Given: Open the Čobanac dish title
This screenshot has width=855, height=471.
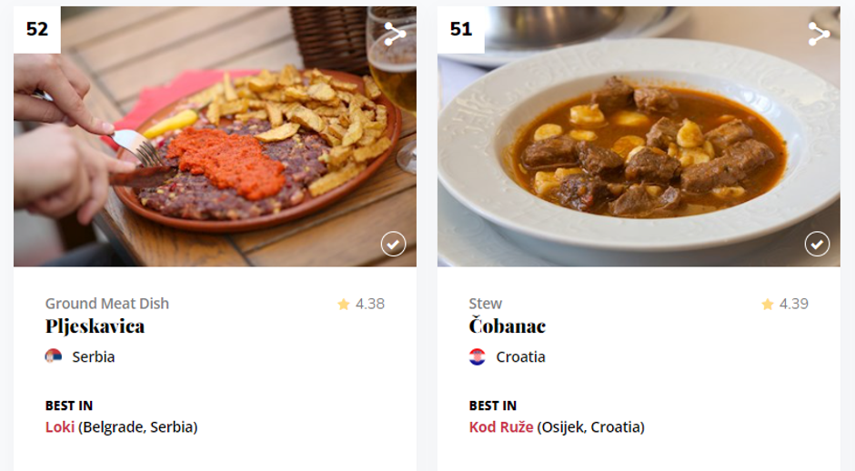Looking at the screenshot, I should [x=507, y=326].
